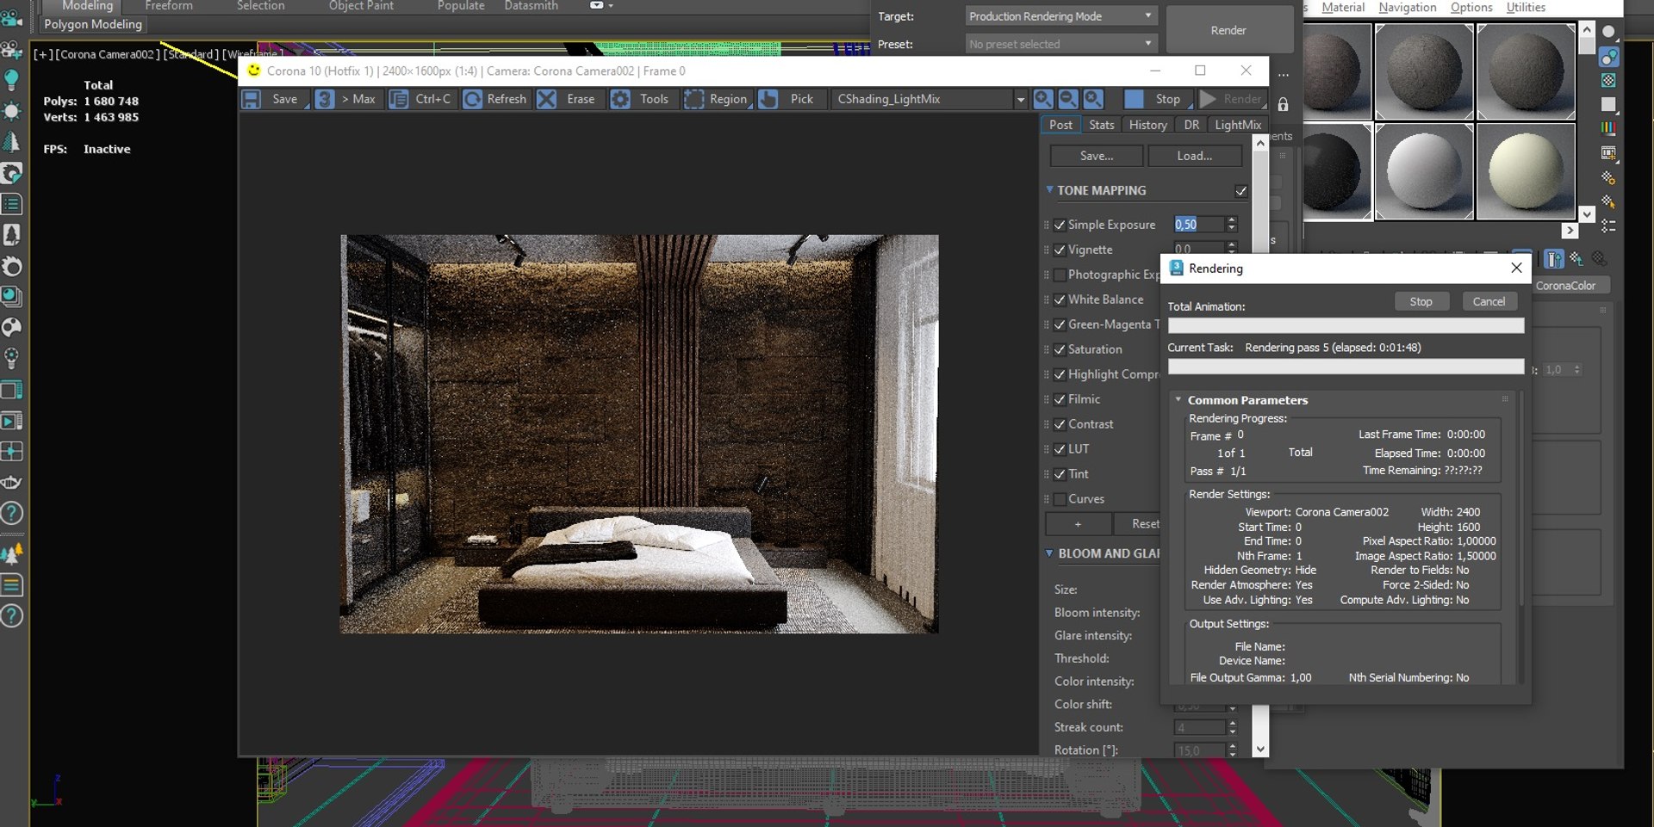Enable the Photographic Exposure checkbox
The image size is (1654, 827).
coord(1060,275)
